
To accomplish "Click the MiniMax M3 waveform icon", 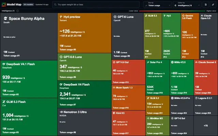I will coord(148,118).
